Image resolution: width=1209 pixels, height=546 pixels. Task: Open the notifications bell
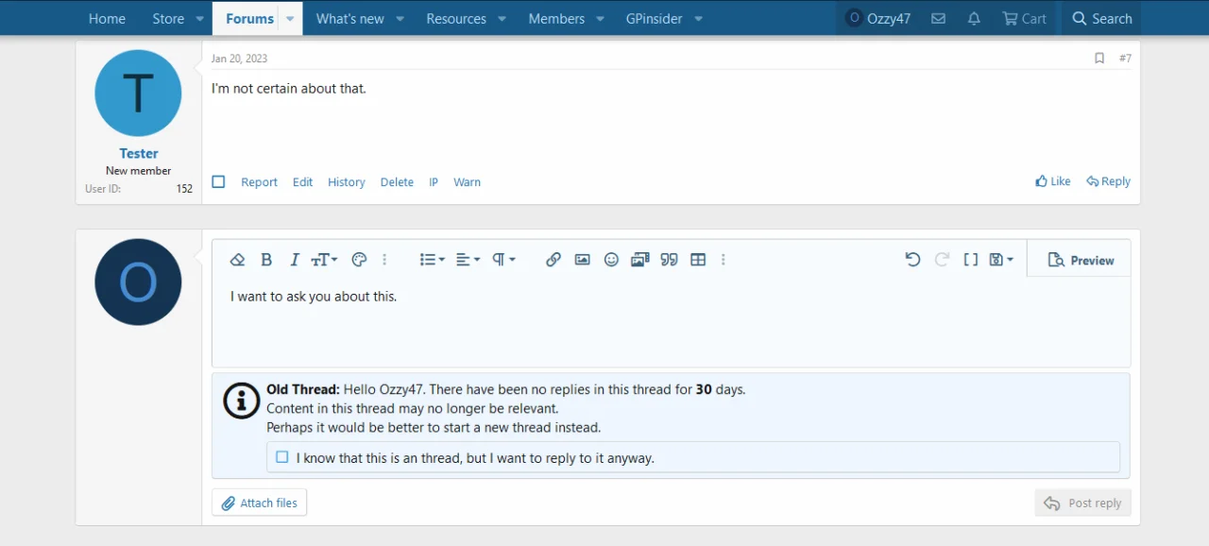[x=974, y=19]
